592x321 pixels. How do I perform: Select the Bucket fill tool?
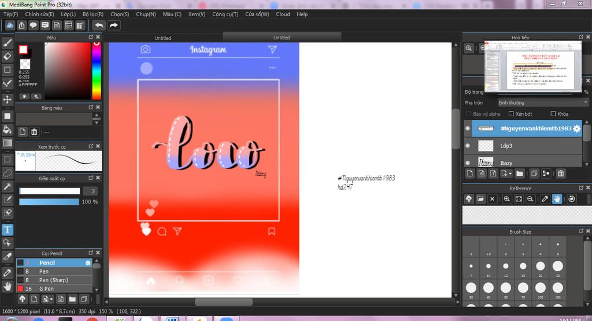[x=7, y=130]
